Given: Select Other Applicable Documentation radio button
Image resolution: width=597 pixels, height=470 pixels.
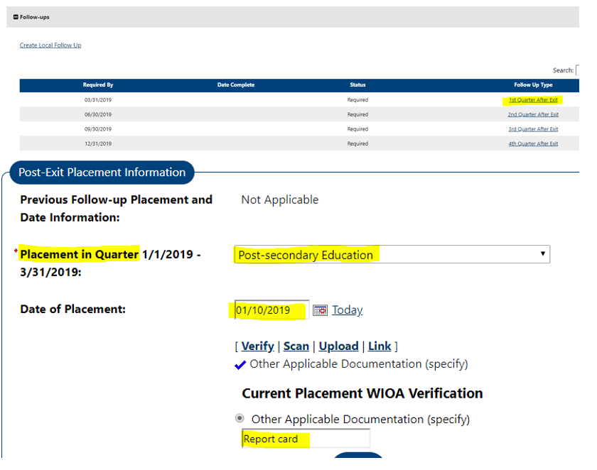Looking at the screenshot, I should click(240, 419).
